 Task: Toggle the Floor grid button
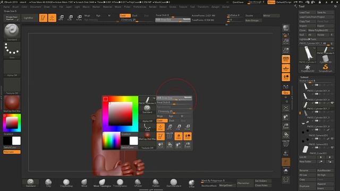(x=286, y=68)
